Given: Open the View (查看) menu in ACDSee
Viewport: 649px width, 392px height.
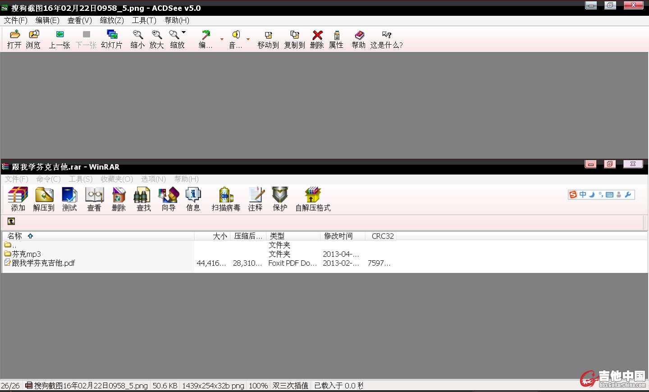Looking at the screenshot, I should [80, 20].
